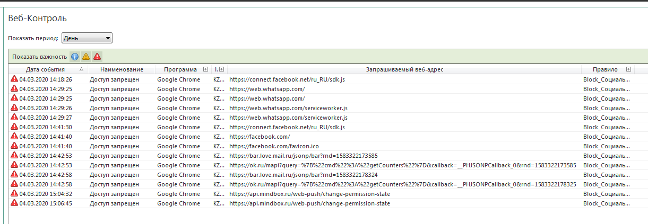The height and width of the screenshot is (224, 648).
Task: Click red alert icon of 15:04:32 event
Action: click(x=14, y=194)
